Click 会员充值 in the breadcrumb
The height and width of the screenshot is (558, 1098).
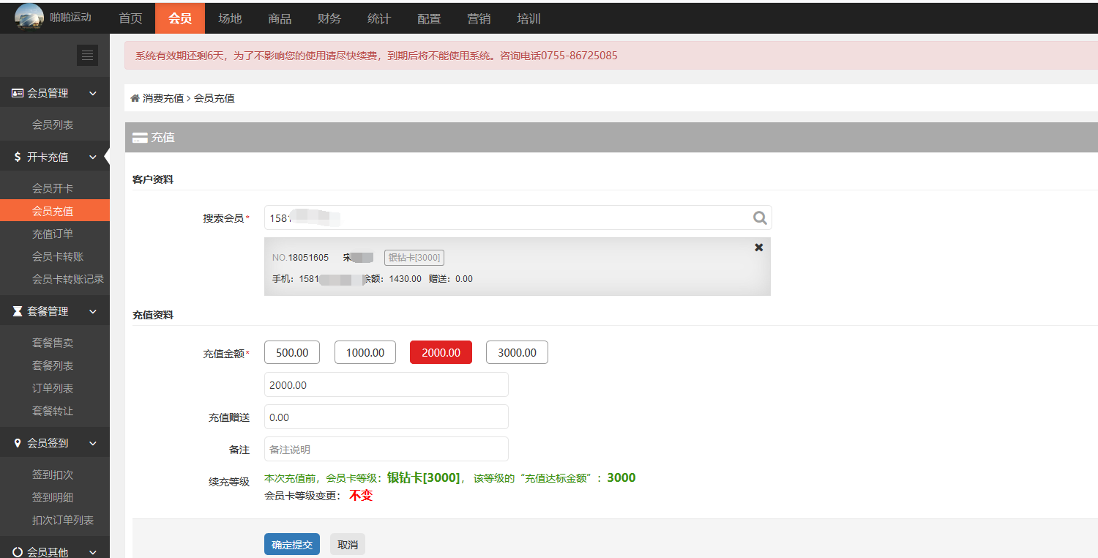pyautogui.click(x=214, y=97)
